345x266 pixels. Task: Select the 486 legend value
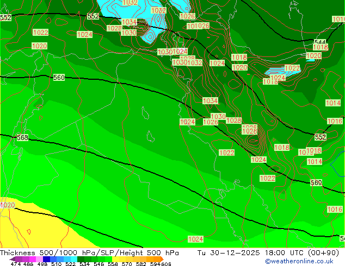tap(28, 264)
